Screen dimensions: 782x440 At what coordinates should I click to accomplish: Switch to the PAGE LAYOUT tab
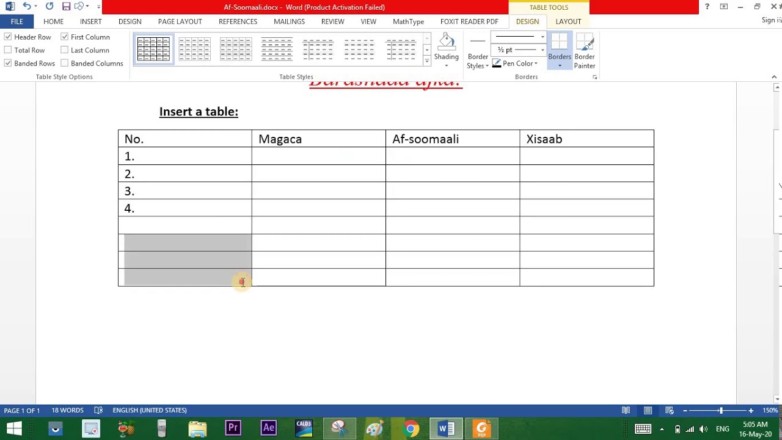point(180,21)
